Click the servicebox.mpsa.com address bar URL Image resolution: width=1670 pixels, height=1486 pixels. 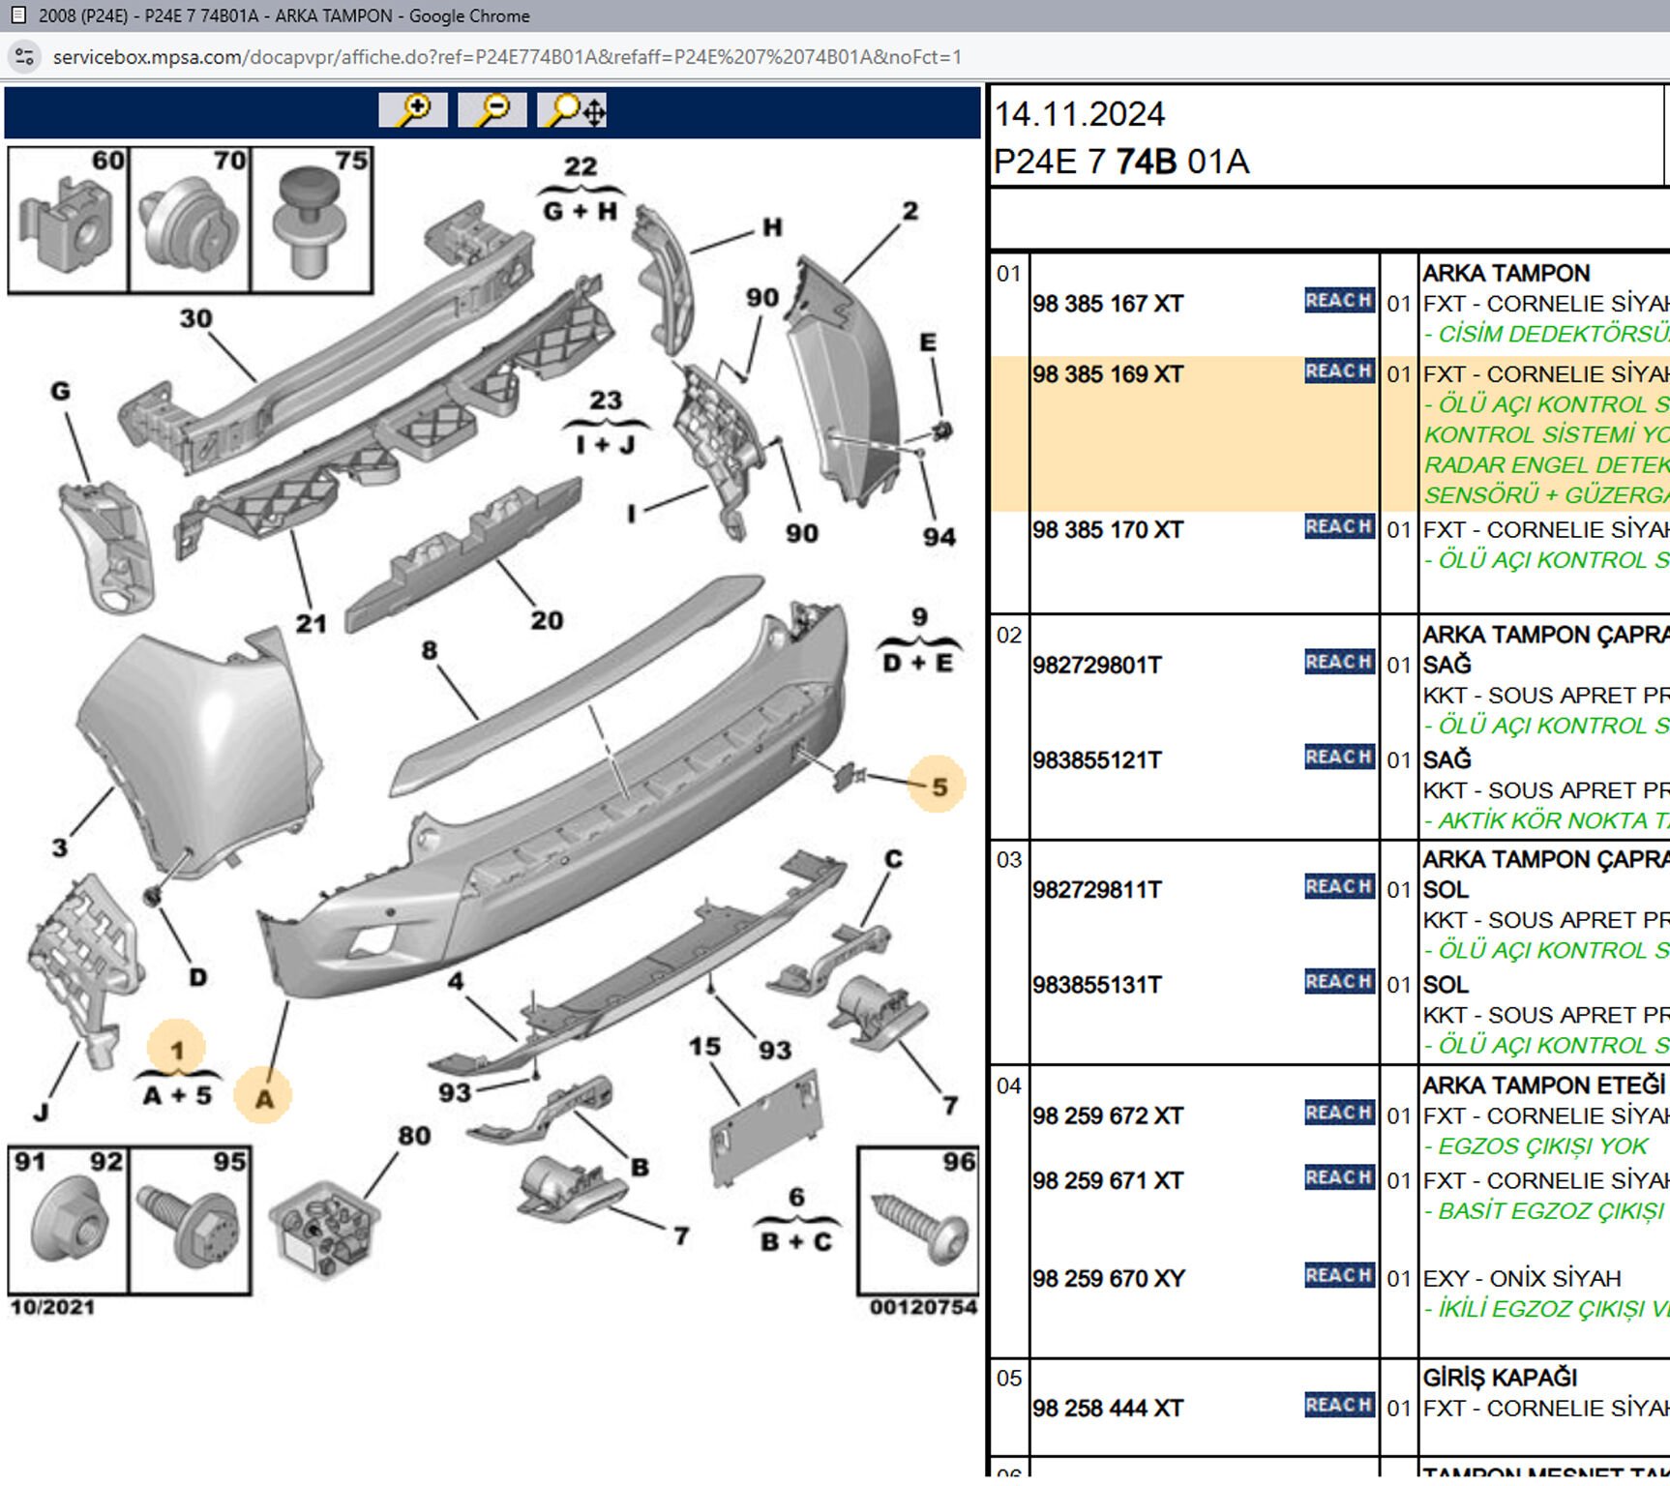pos(507,57)
